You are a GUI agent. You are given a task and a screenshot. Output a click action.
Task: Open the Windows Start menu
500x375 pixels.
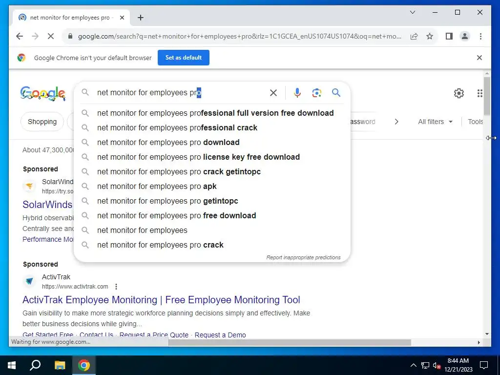[x=12, y=365]
